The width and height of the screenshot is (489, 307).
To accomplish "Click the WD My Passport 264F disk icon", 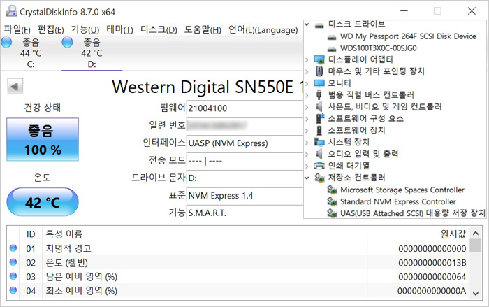I will tap(332, 37).
